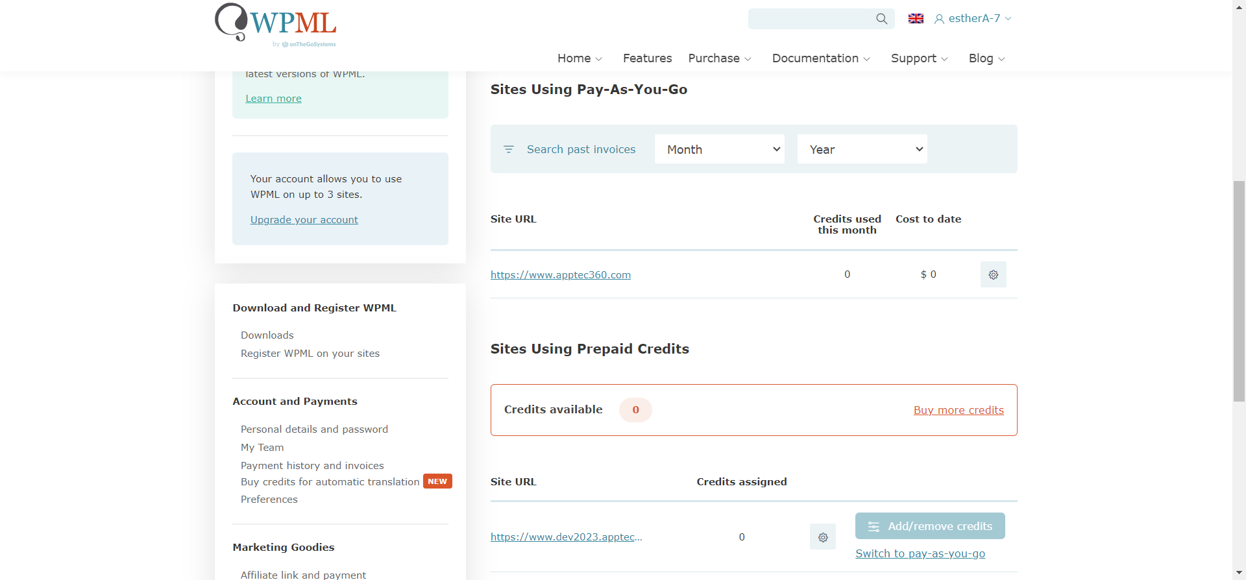Screen dimensions: 1246x580
Task: Click Switch to pay-as-you-go link
Action: [920, 553]
